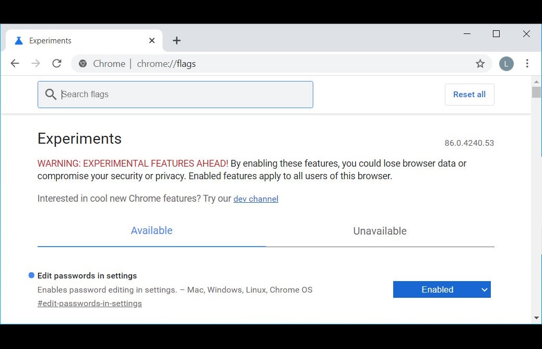Screen dimensions: 542x349
Task: Open the Enabled dropdown for Edit passwords
Action: pos(442,289)
